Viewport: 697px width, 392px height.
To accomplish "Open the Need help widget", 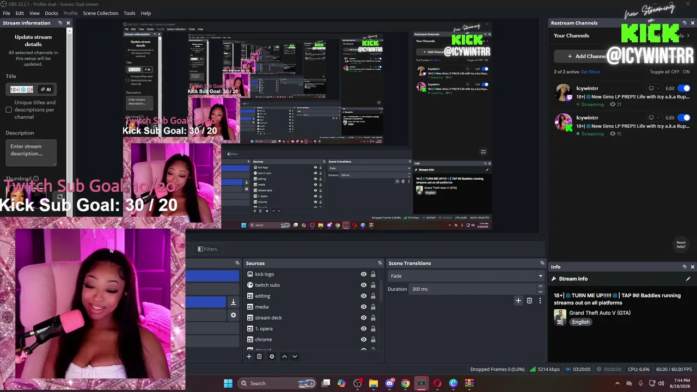I will pyautogui.click(x=681, y=244).
